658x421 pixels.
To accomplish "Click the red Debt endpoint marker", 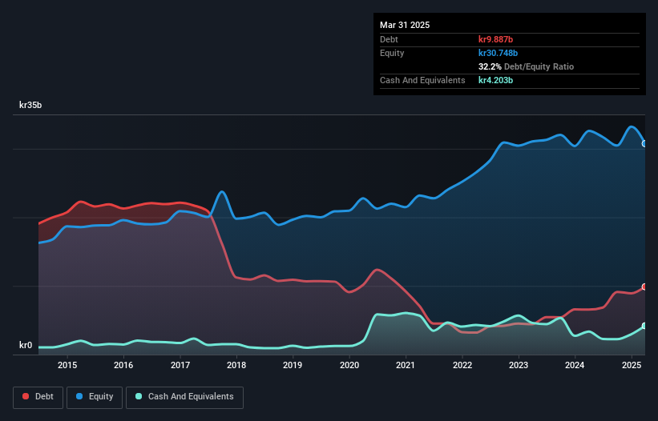I will click(x=644, y=287).
